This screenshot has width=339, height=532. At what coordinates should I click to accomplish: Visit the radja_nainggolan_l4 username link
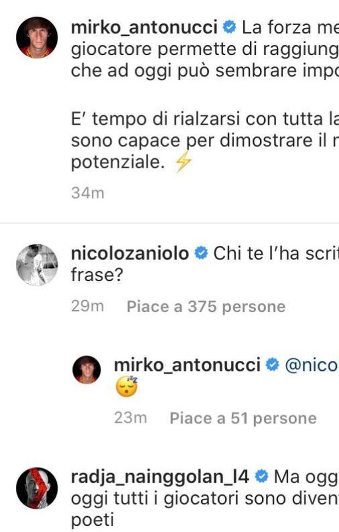tap(160, 477)
